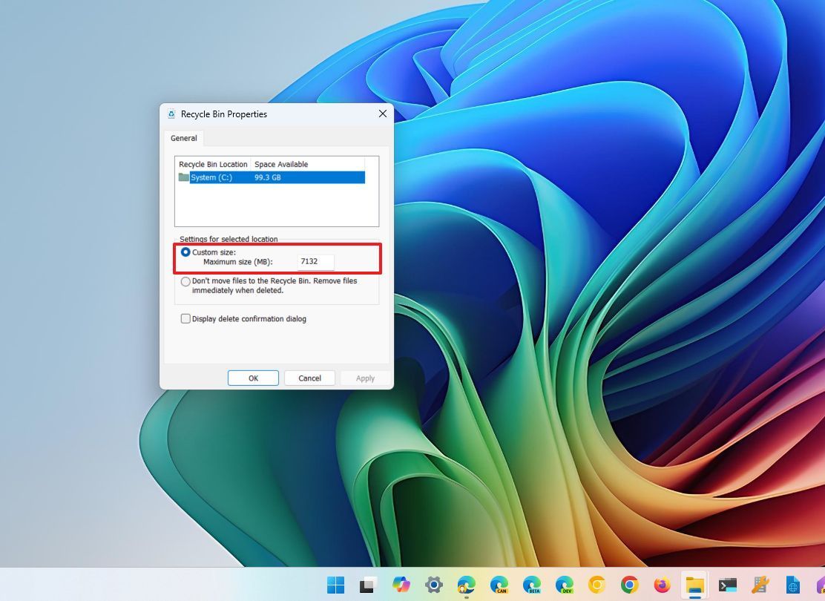
Task: Start the Edge Dev browser
Action: (x=564, y=585)
